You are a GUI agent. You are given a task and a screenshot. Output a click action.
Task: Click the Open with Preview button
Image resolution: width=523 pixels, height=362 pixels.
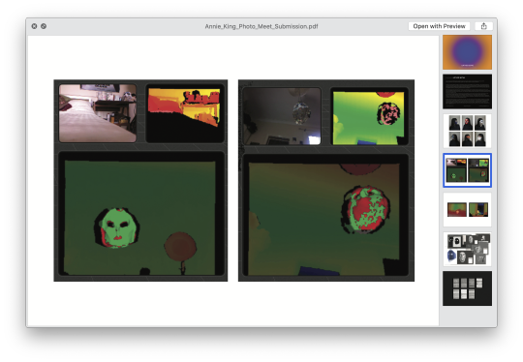(x=439, y=26)
